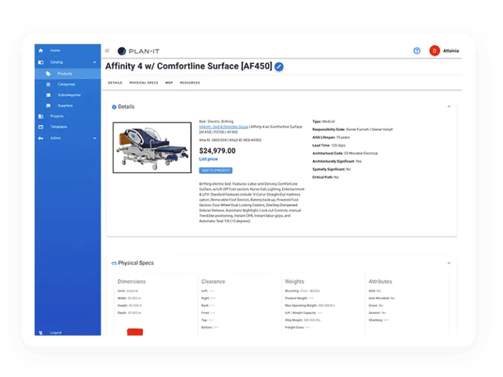
Task: Click the Bed : Electric, Birthing text
Action: [216, 122]
